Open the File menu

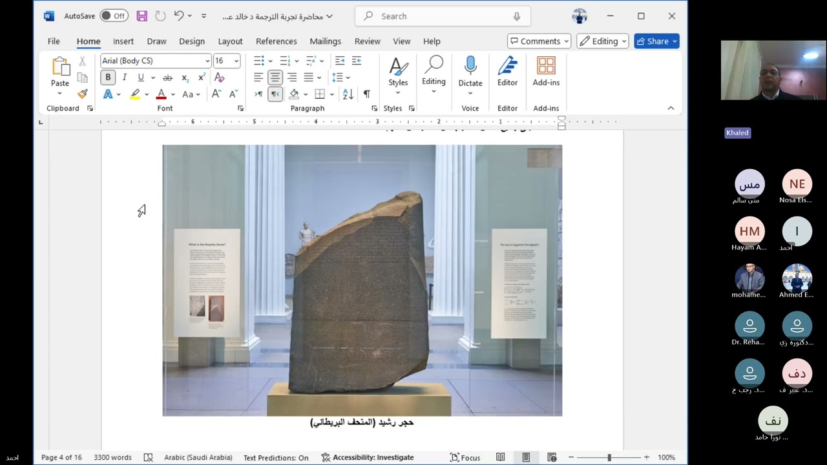tap(54, 41)
